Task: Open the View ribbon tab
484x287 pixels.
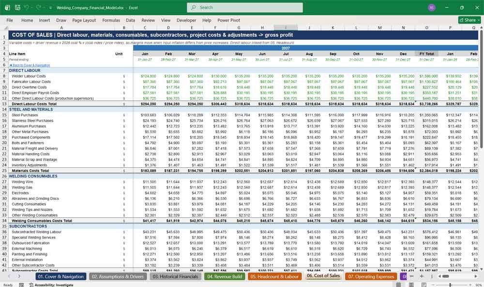Action: coord(166,20)
